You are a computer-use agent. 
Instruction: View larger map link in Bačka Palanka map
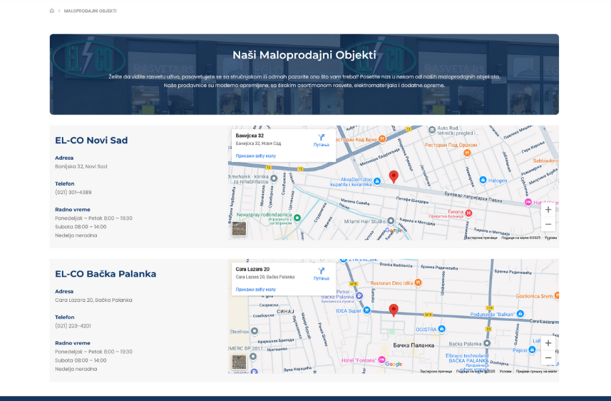point(256,290)
